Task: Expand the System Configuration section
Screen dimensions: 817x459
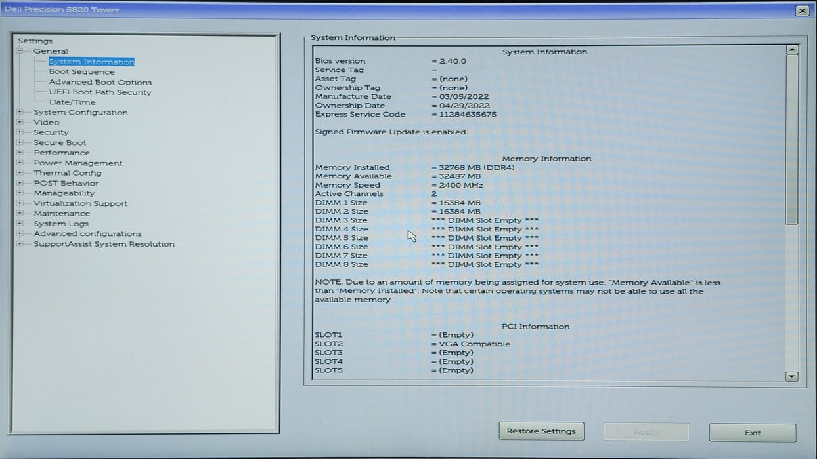Action: 20,112
